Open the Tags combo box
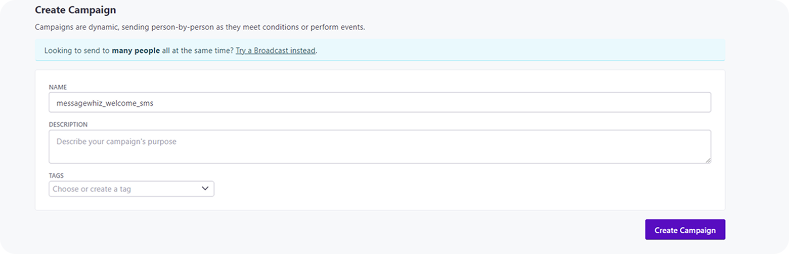The image size is (789, 254). tap(131, 189)
